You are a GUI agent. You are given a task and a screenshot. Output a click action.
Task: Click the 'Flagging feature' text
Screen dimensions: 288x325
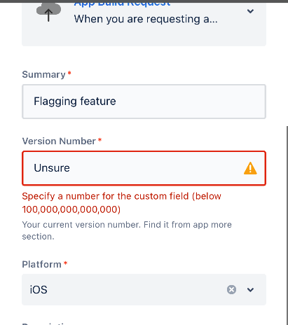(x=75, y=102)
